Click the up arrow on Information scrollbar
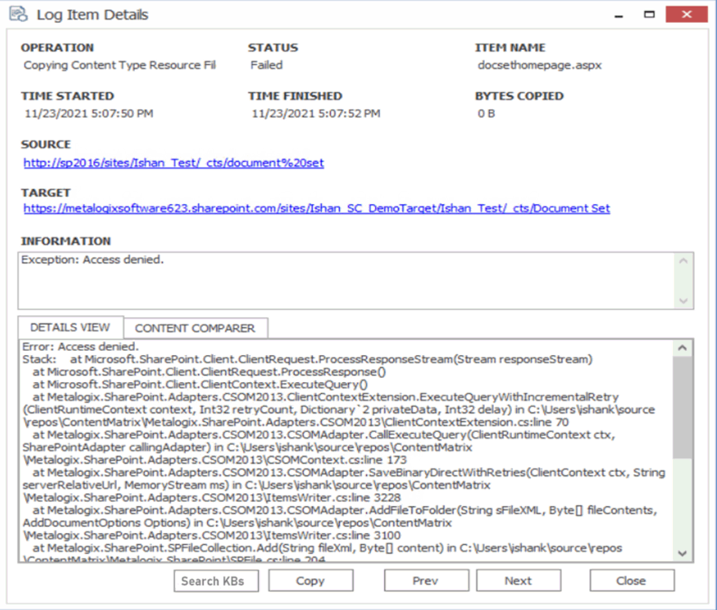717x610 pixels. coord(683,260)
